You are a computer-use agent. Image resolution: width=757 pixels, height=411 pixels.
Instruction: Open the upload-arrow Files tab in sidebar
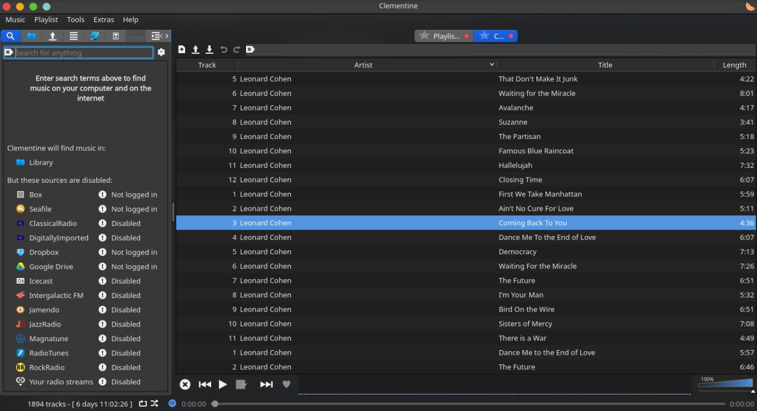53,36
